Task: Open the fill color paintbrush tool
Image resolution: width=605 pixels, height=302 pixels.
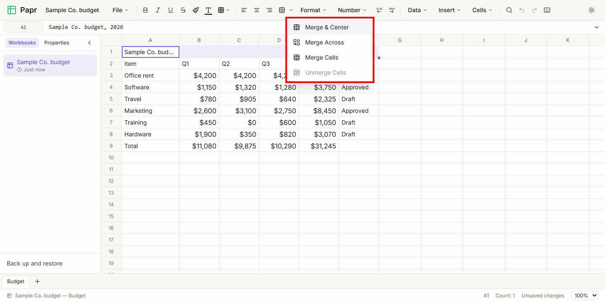Action: point(196,10)
